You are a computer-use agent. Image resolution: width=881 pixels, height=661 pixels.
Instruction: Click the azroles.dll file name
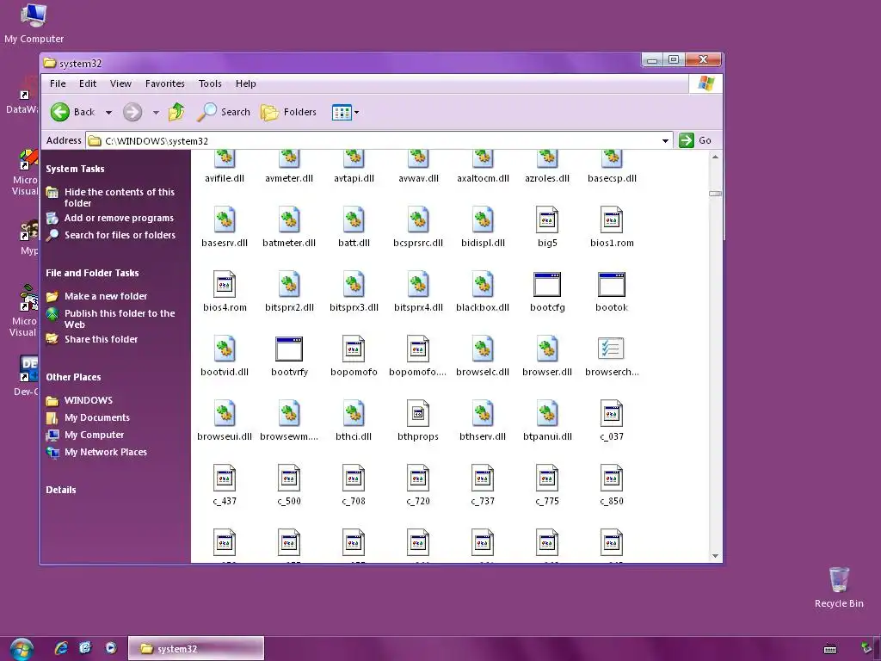coord(547,178)
